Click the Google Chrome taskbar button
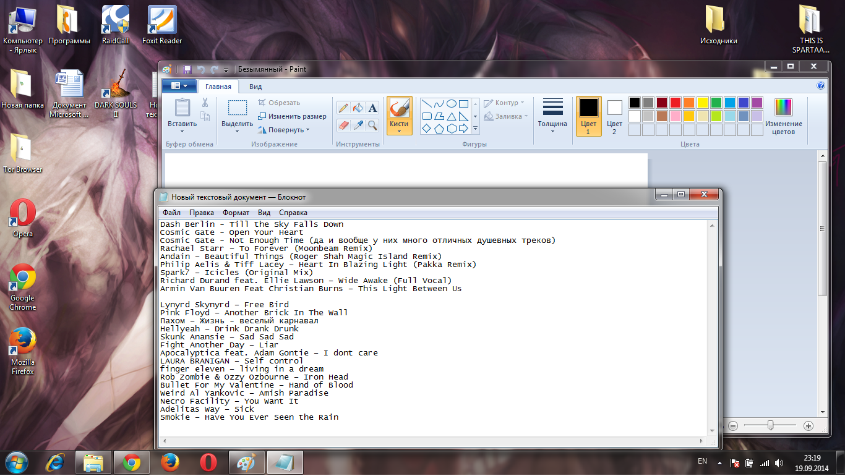Viewport: 845px width, 476px height. click(x=131, y=462)
